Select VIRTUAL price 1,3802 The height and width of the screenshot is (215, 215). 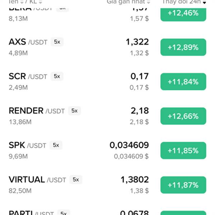[x=134, y=180]
